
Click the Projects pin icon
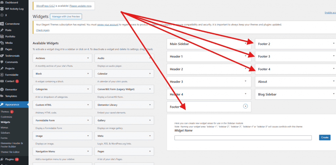pyautogui.click(x=2, y=69)
